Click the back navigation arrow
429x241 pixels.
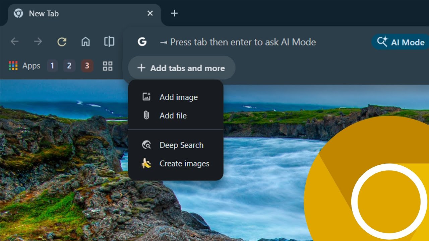pyautogui.click(x=15, y=42)
